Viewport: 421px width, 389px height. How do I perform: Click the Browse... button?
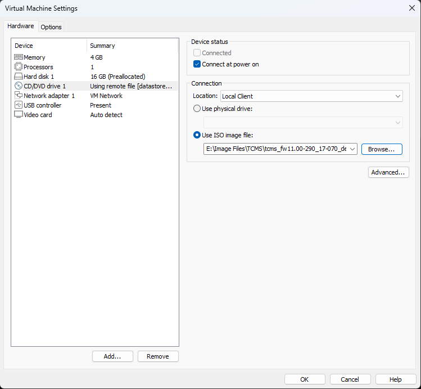pyautogui.click(x=382, y=149)
